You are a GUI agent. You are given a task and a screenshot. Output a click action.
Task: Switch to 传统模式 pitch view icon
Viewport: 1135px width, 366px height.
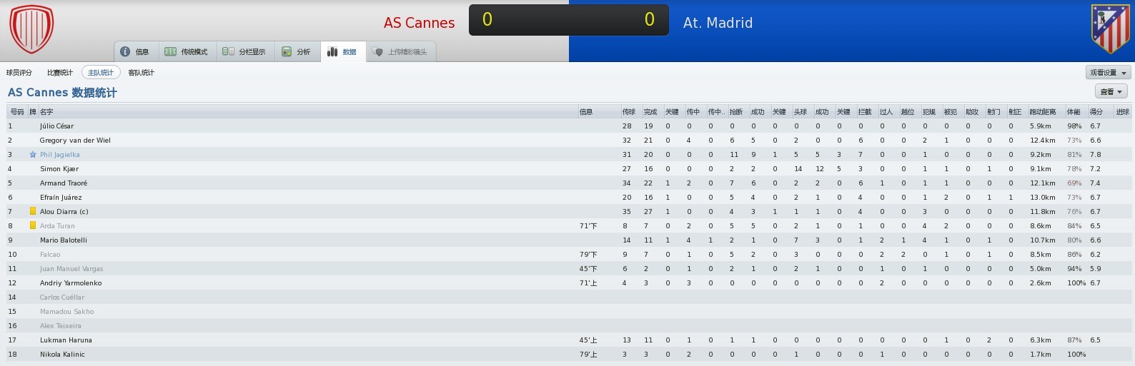click(170, 51)
